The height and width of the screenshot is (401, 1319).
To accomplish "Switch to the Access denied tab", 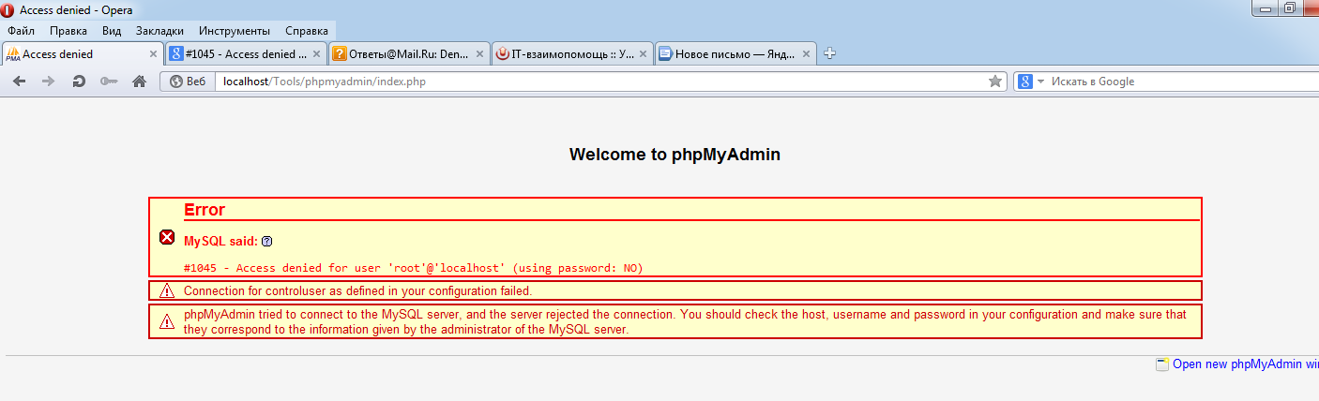I will (83, 53).
